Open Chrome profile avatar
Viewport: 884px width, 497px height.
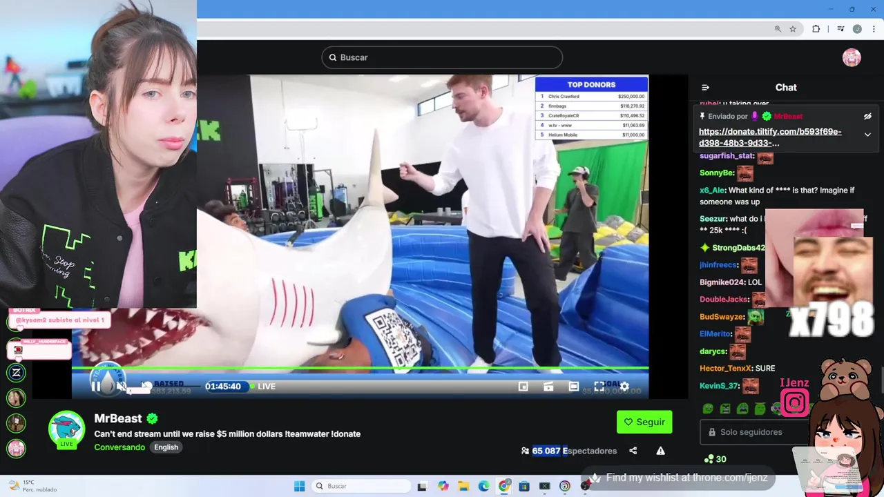(x=857, y=29)
